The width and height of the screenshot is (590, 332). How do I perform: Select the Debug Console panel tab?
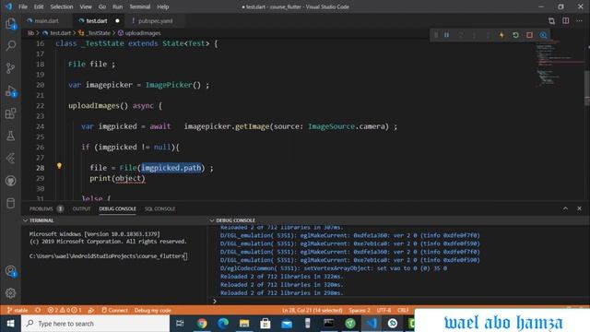tap(117, 208)
